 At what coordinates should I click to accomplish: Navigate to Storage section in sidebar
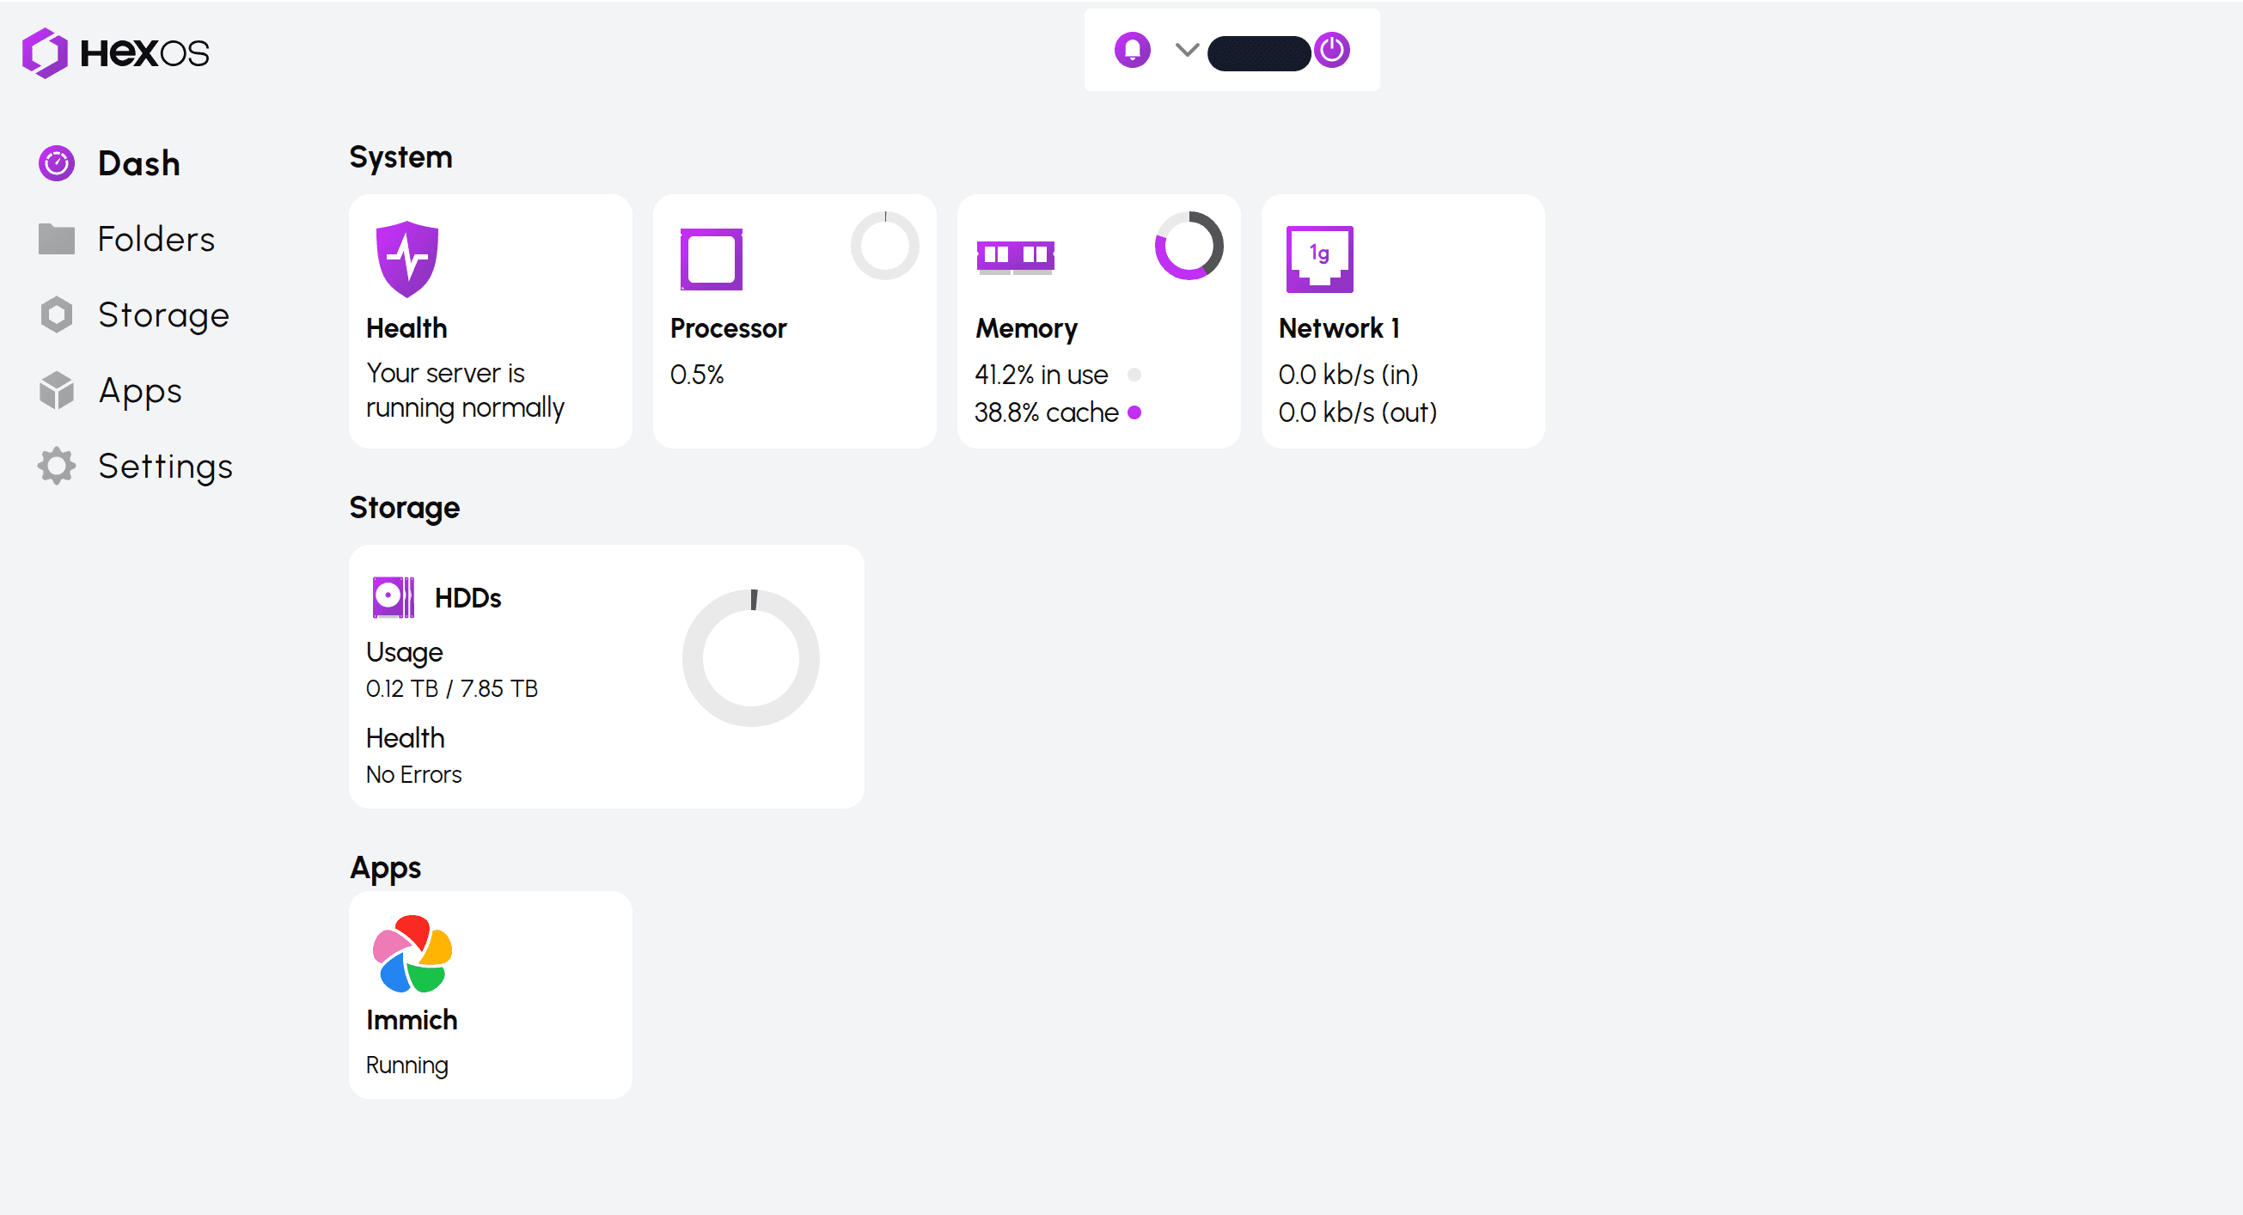coord(163,315)
